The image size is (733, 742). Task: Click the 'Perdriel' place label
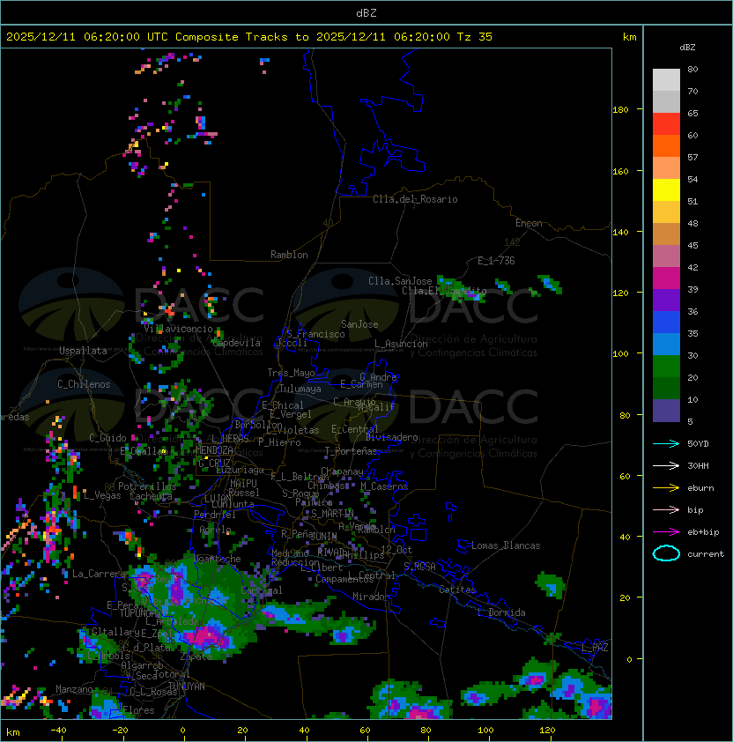(x=215, y=515)
